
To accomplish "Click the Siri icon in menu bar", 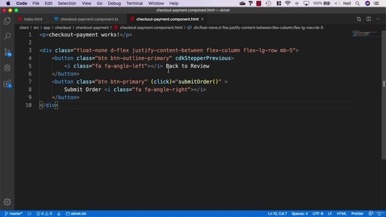I will coord(367,3).
